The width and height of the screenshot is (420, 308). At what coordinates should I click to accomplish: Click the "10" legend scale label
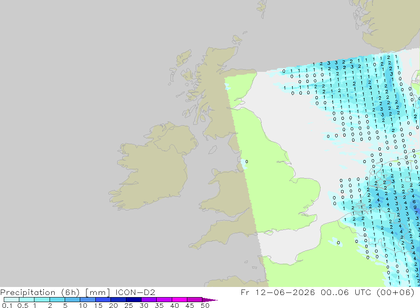pos(83,305)
